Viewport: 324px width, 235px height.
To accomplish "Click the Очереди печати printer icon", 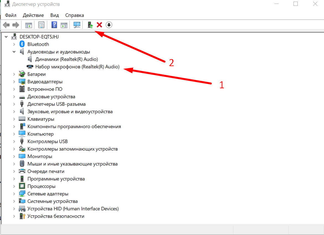I will coord(22,171).
